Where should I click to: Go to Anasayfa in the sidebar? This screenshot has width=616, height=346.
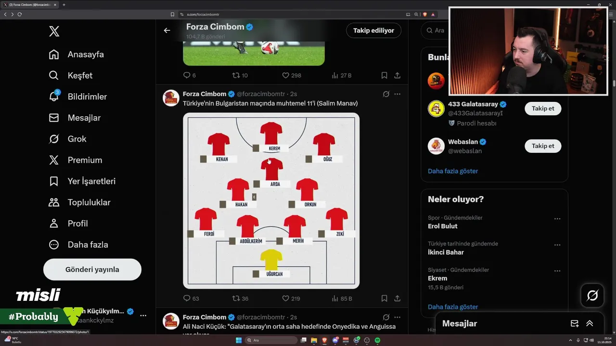click(x=76, y=54)
